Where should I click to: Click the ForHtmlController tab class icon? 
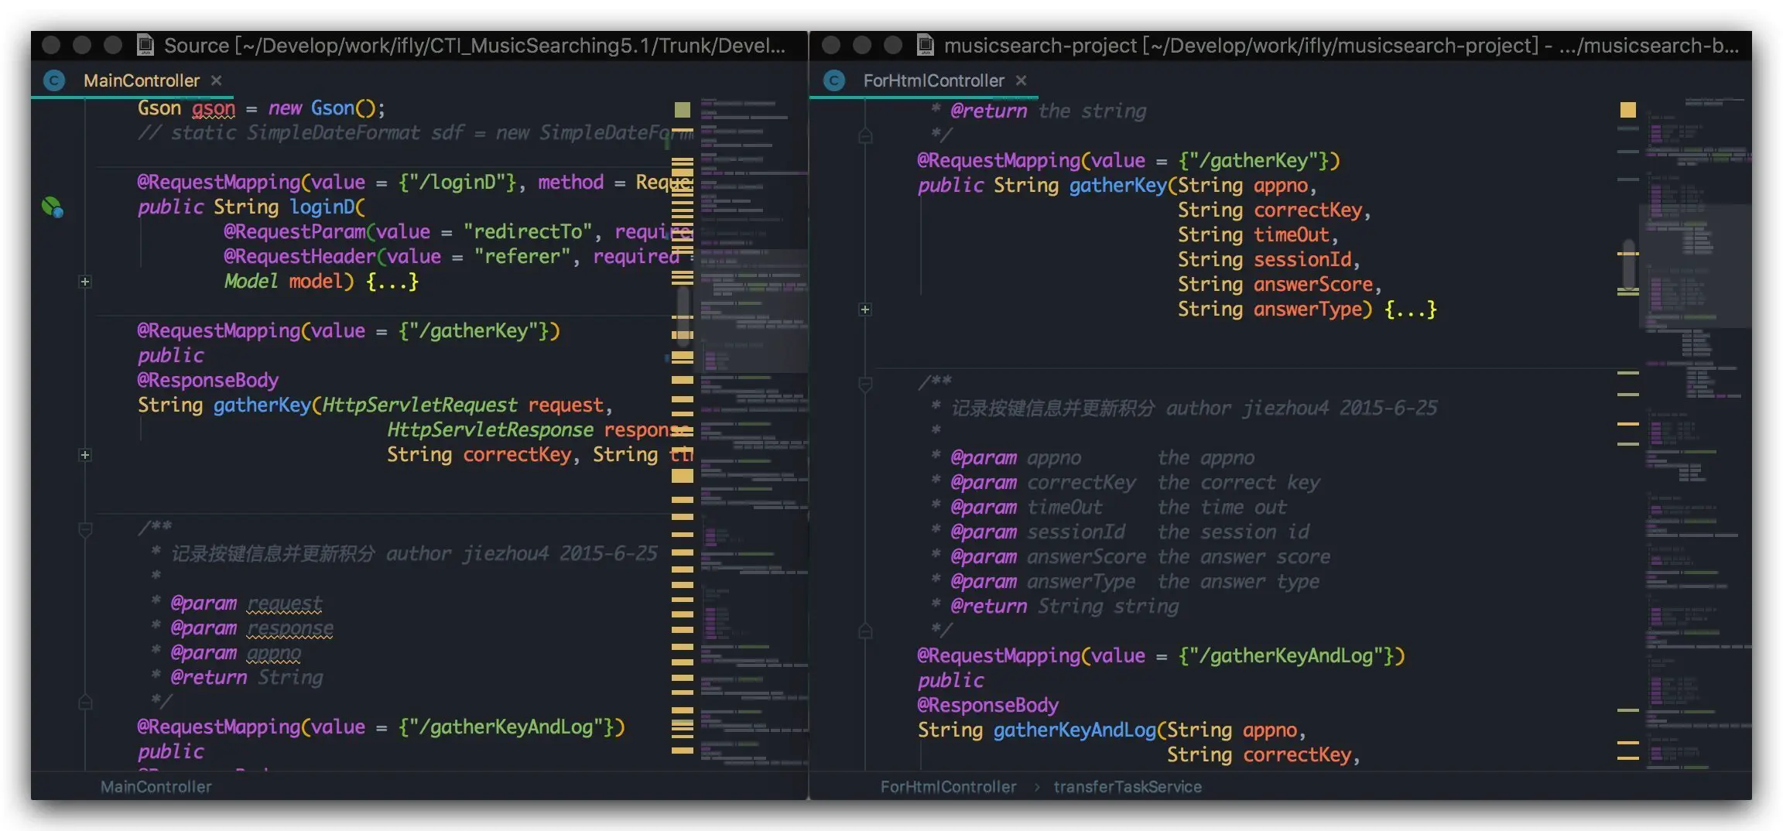coord(834,80)
